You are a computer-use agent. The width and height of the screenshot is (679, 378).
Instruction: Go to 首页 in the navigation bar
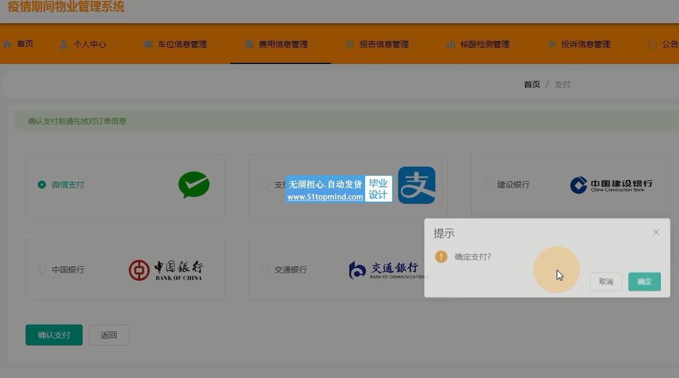[25, 44]
